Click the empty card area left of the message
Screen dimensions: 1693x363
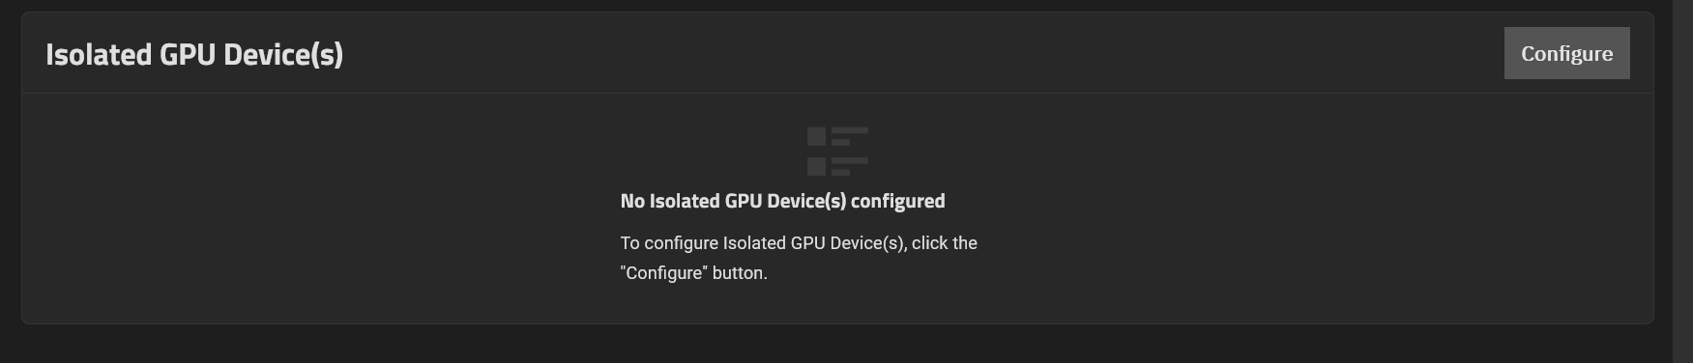click(319, 208)
